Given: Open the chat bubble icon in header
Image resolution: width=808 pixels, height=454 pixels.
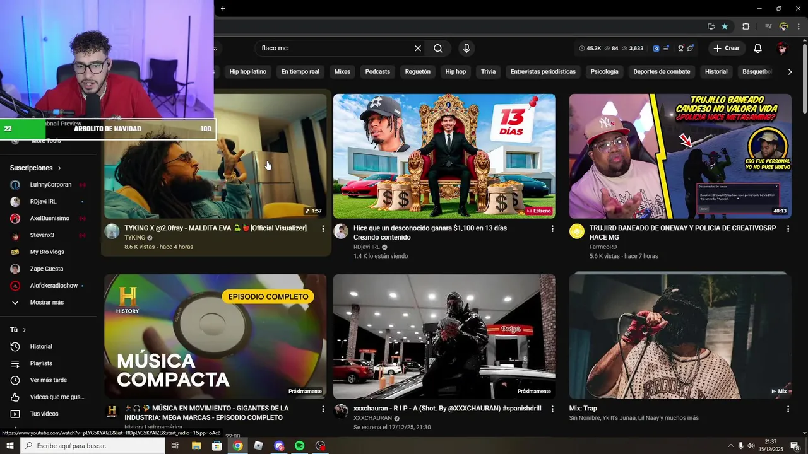Looking at the screenshot, I should pos(691,49).
